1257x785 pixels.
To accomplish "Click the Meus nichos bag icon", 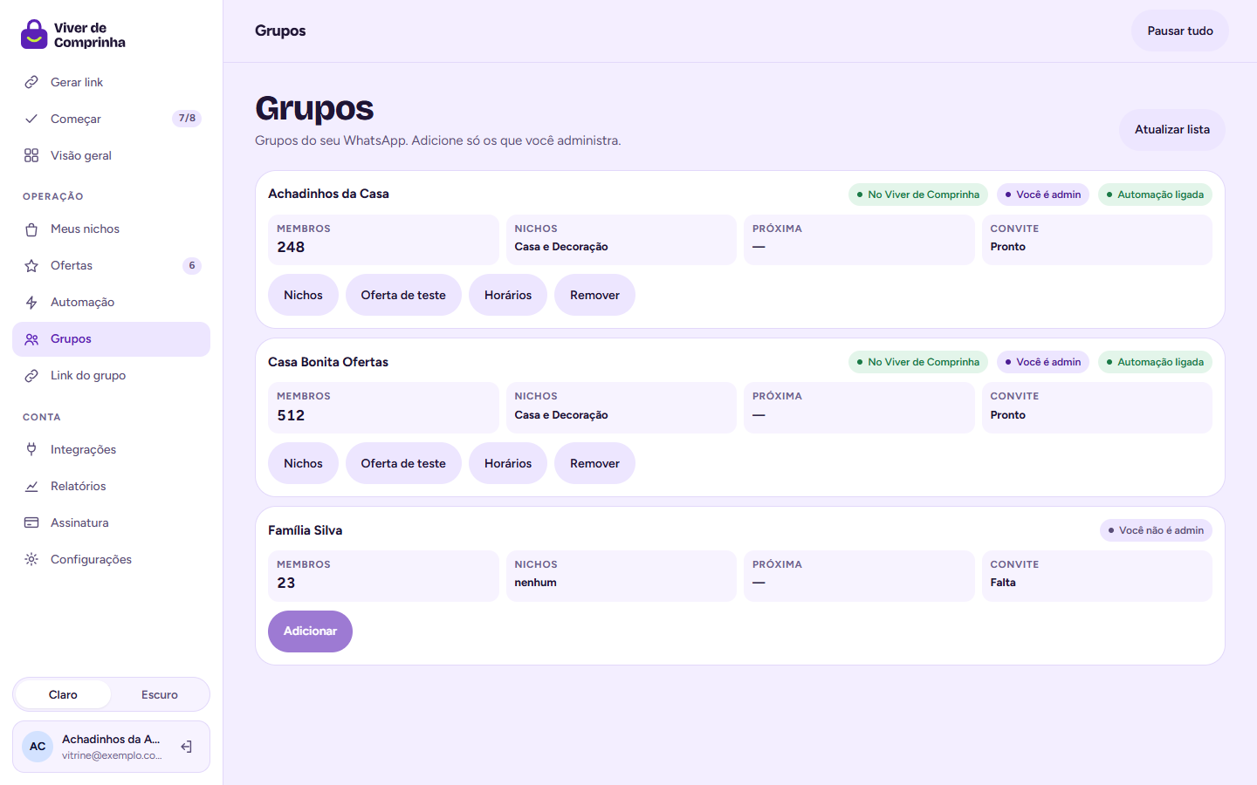I will click(31, 229).
